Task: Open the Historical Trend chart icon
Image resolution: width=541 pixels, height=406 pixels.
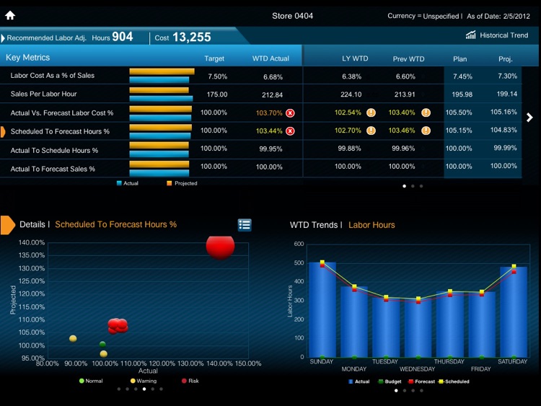Action: coord(471,35)
